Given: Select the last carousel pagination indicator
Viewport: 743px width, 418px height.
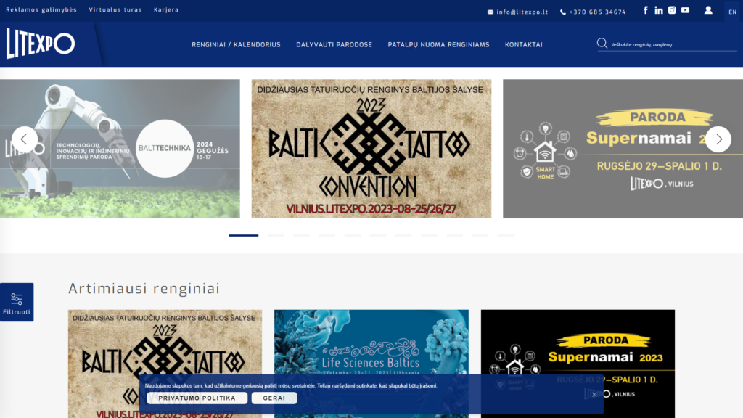Looking at the screenshot, I should coord(506,235).
